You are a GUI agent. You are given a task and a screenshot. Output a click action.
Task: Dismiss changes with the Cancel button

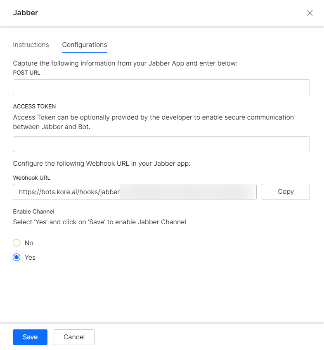click(x=74, y=337)
